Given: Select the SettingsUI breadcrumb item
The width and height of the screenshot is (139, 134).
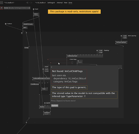Looking at the screenshot, I should pos(51,3).
